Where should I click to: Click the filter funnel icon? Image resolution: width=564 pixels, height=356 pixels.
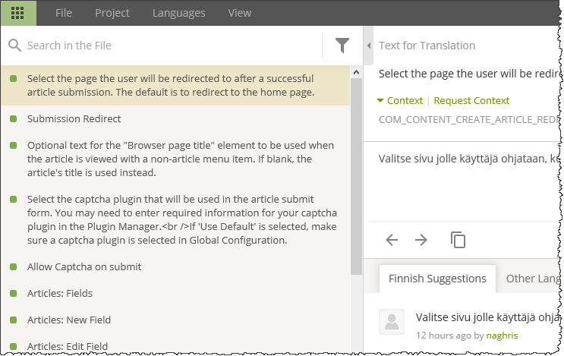click(342, 46)
